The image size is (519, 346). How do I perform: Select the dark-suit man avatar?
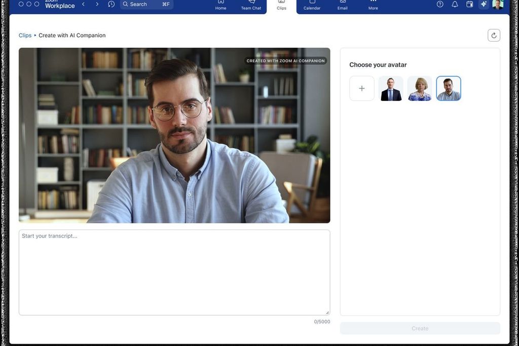tap(391, 89)
